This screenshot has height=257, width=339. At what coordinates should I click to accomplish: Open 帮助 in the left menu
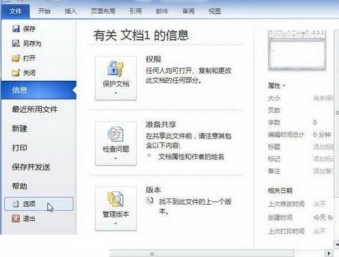(20, 186)
